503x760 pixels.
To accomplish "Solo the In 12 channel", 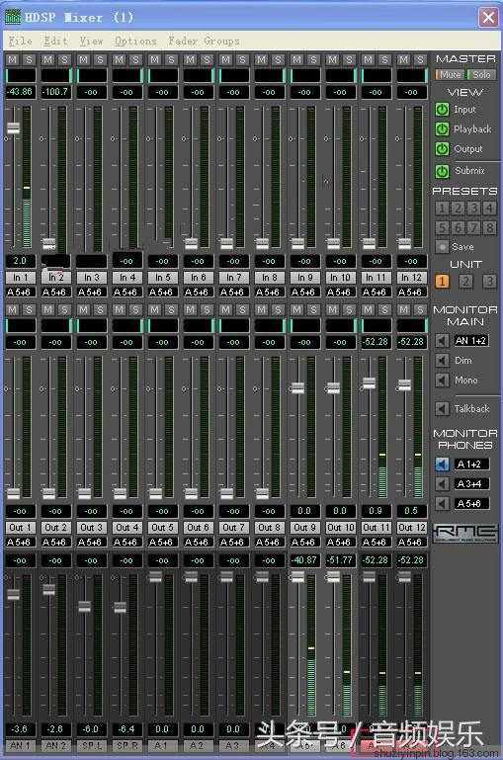I will [420, 59].
